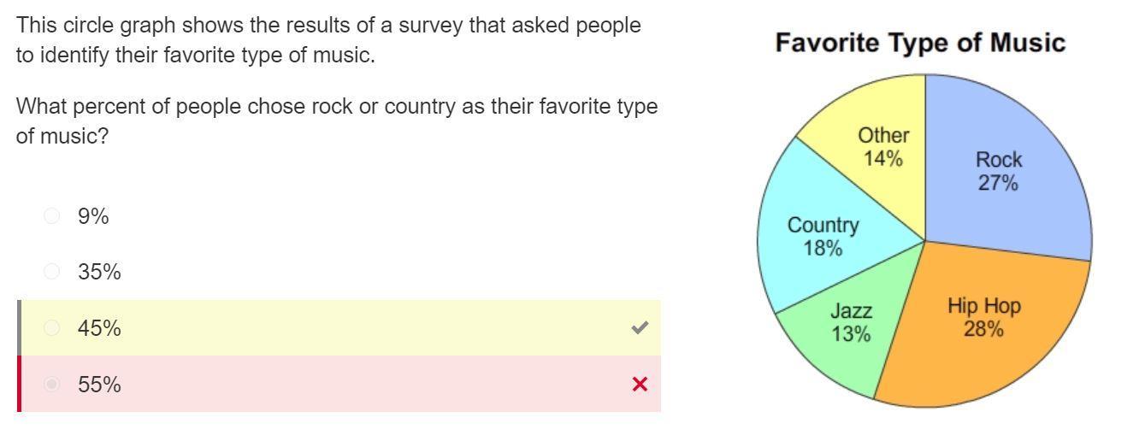1145x435 pixels.
Task: Click the 'Favorite Type of Music' chart title
Action: (x=920, y=43)
